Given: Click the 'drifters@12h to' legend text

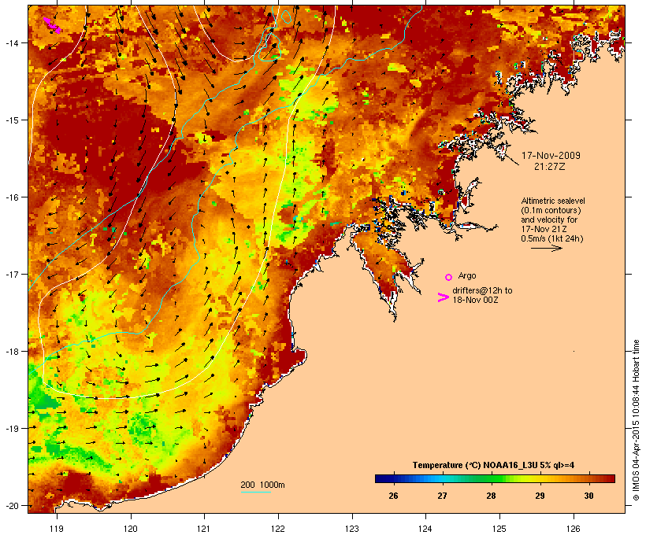Looking at the screenshot, I should (482, 290).
